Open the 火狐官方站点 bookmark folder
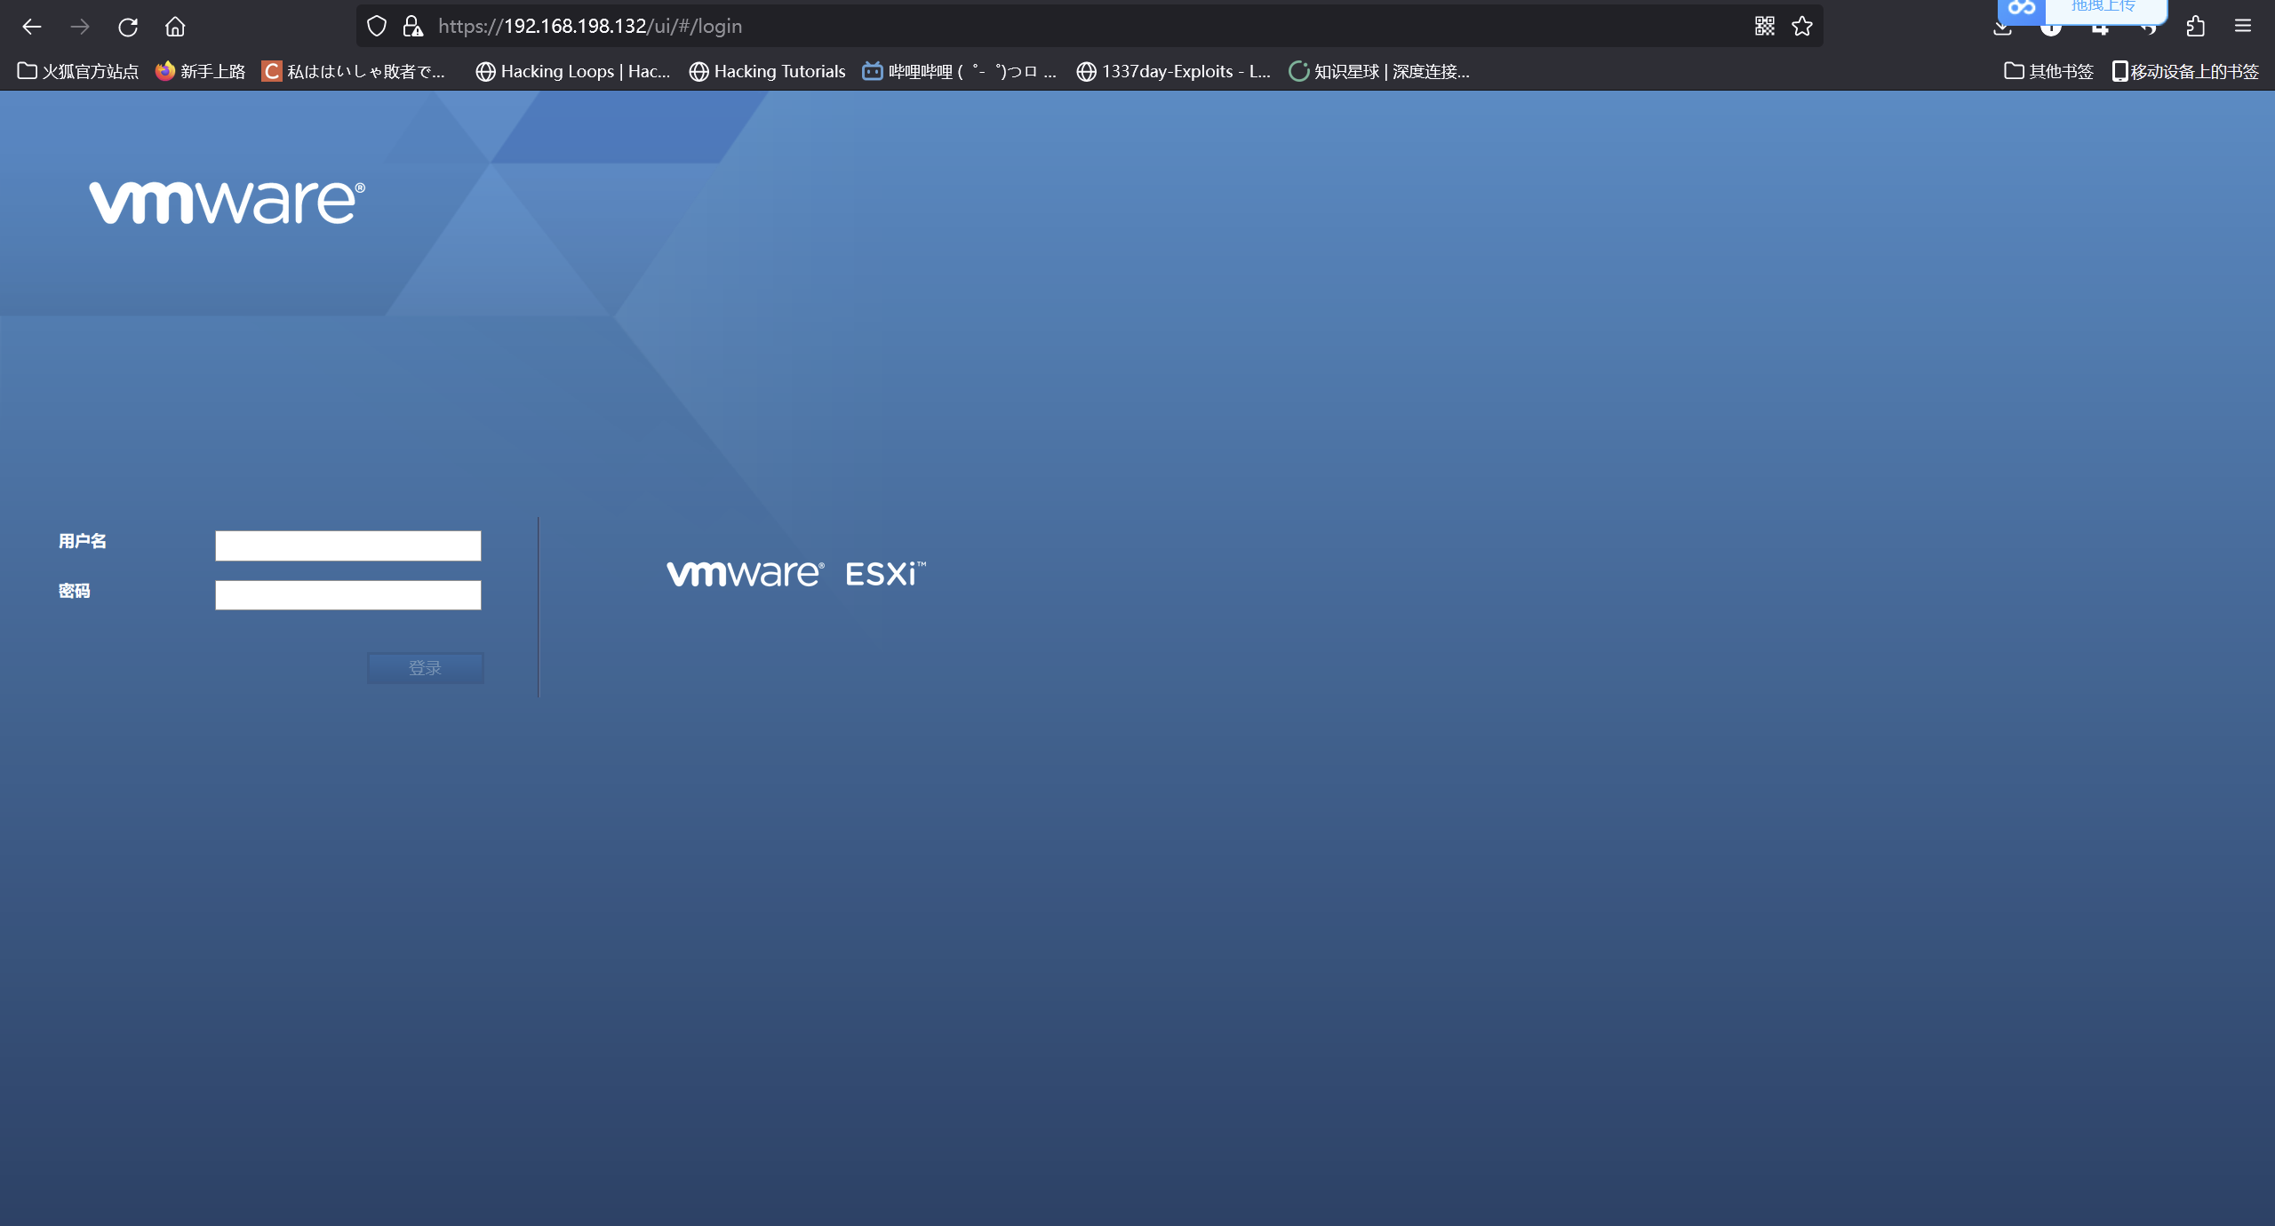 [78, 71]
